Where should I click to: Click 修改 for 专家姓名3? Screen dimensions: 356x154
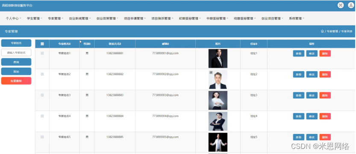coord(312,95)
